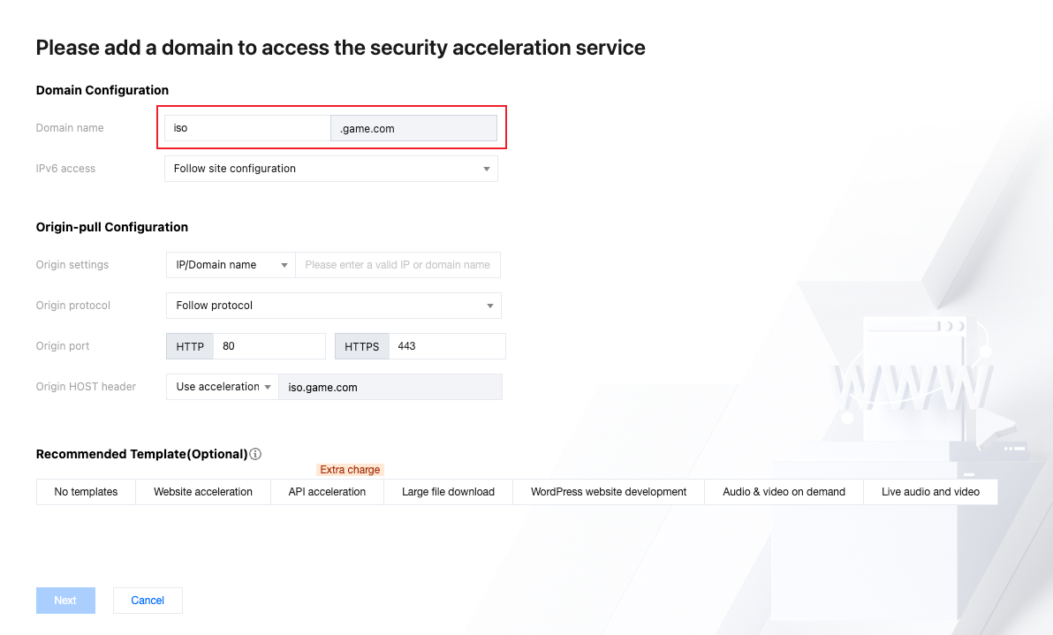Viewport: 1053px width, 635px height.
Task: Select the API acceleration template
Action: coord(327,492)
